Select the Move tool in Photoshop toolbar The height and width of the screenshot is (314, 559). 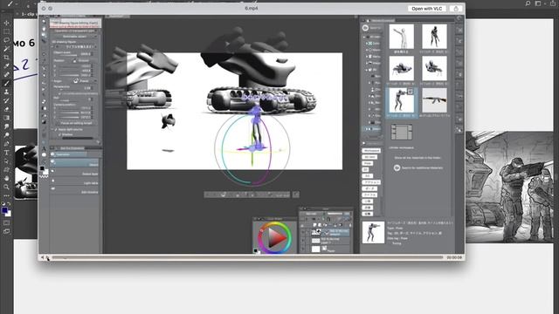(6, 23)
